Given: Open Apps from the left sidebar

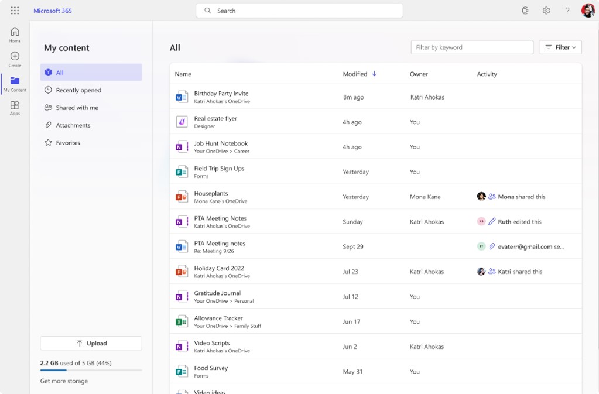Looking at the screenshot, I should point(15,108).
